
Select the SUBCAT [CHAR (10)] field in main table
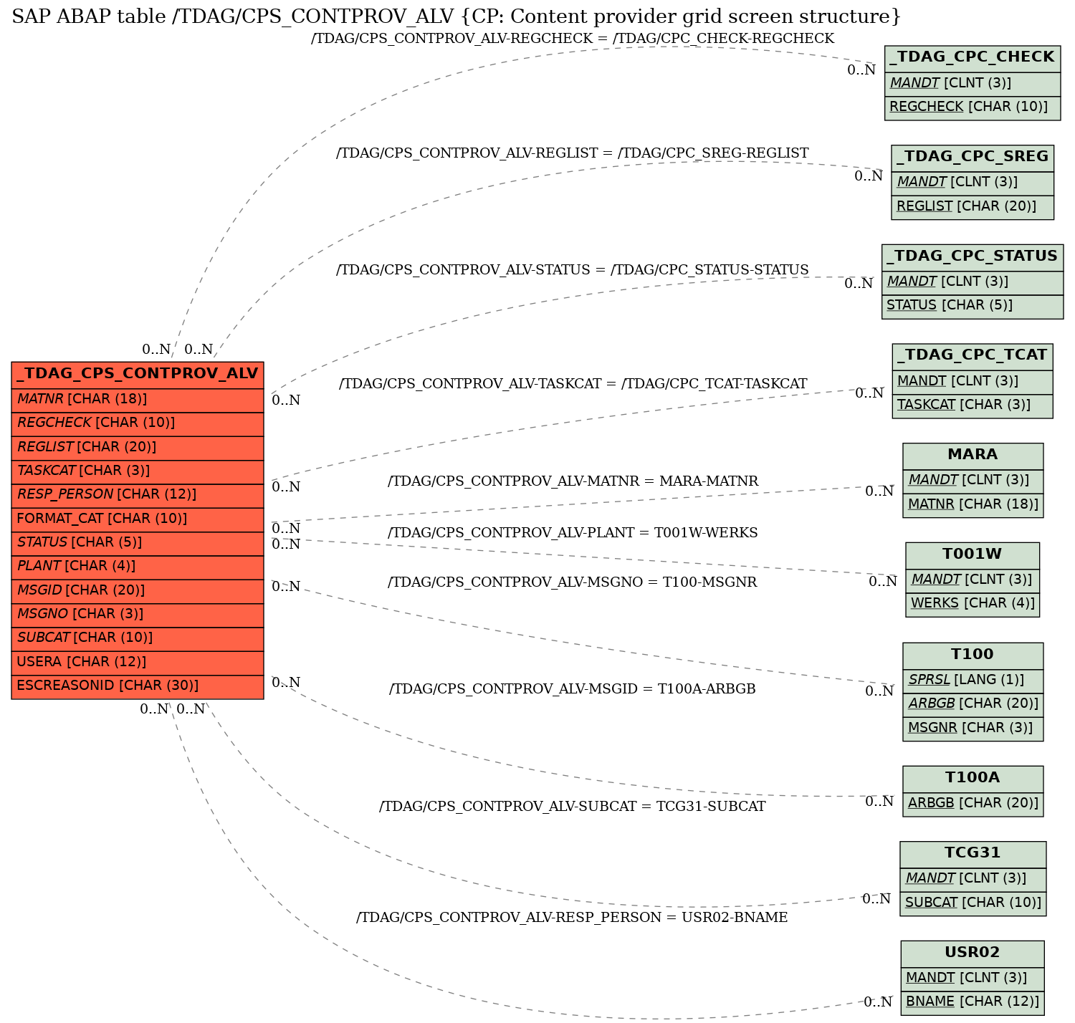coord(138,639)
